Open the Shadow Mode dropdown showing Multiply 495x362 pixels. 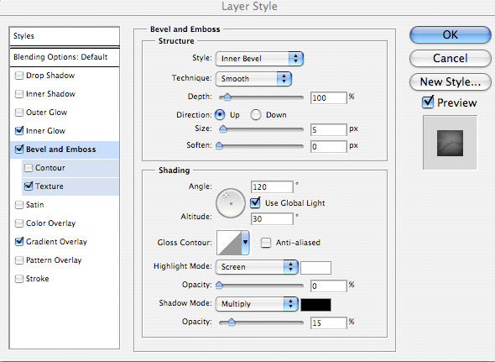(257, 304)
